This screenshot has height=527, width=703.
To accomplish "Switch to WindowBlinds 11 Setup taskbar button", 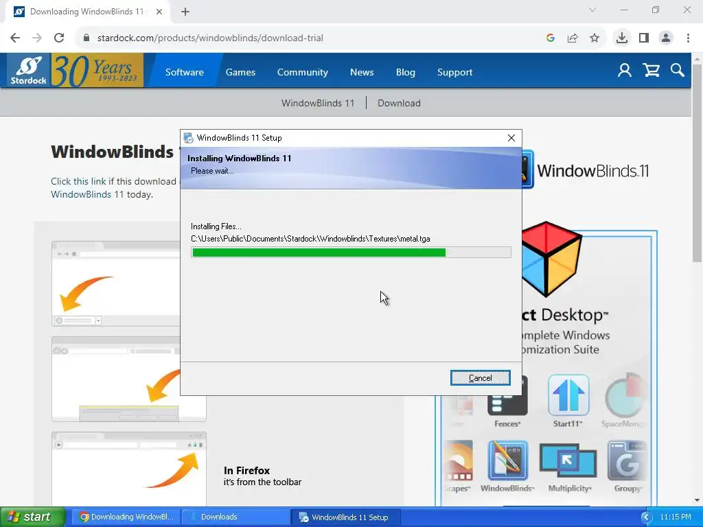I will click(345, 517).
